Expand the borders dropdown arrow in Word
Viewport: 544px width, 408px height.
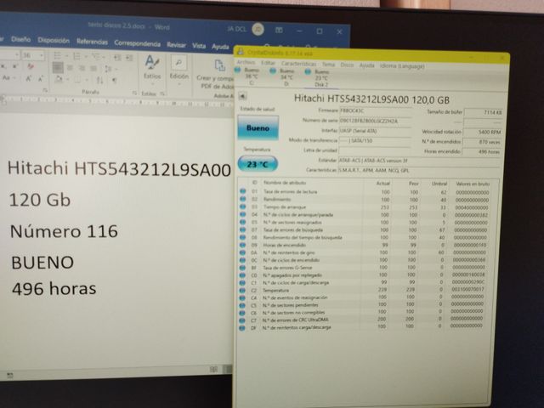[x=87, y=80]
